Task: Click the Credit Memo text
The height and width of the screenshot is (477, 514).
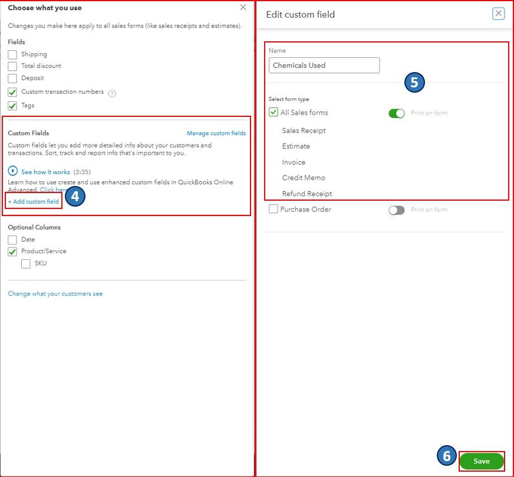Action: [x=304, y=178]
